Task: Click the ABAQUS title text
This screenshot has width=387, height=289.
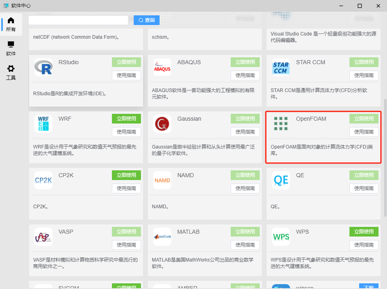Action: coord(189,62)
